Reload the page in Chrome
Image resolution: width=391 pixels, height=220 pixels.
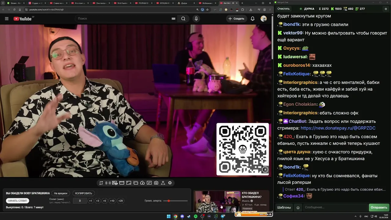coord(14,9)
